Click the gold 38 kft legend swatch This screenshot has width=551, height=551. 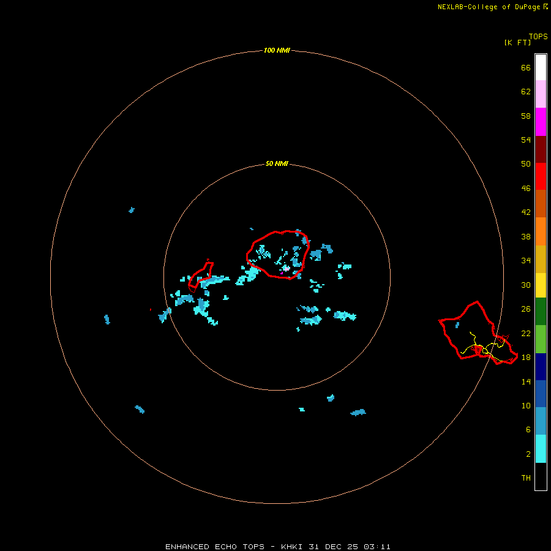tap(541, 259)
